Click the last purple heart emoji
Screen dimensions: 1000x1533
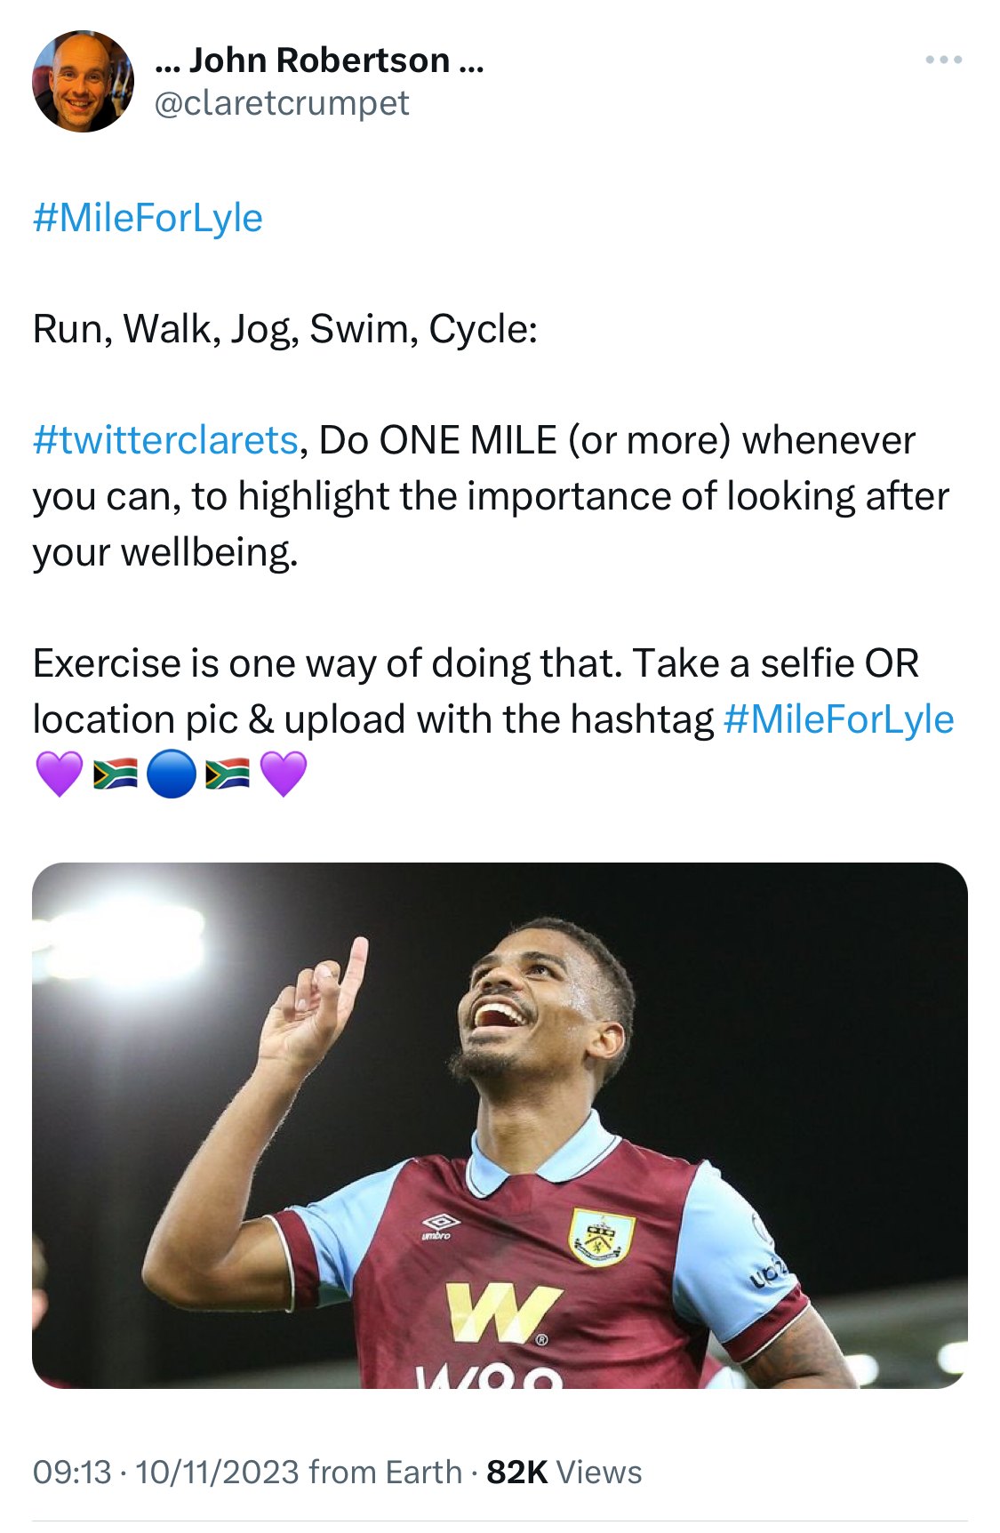pos(284,774)
